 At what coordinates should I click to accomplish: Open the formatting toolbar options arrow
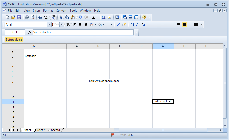[x=202, y=25]
